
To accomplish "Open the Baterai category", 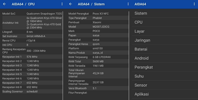I will pos(165,49).
